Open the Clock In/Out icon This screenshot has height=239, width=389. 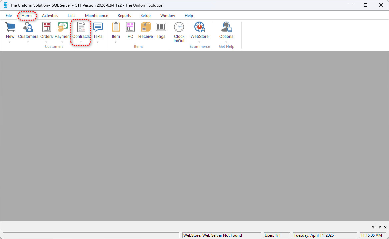[x=179, y=27]
